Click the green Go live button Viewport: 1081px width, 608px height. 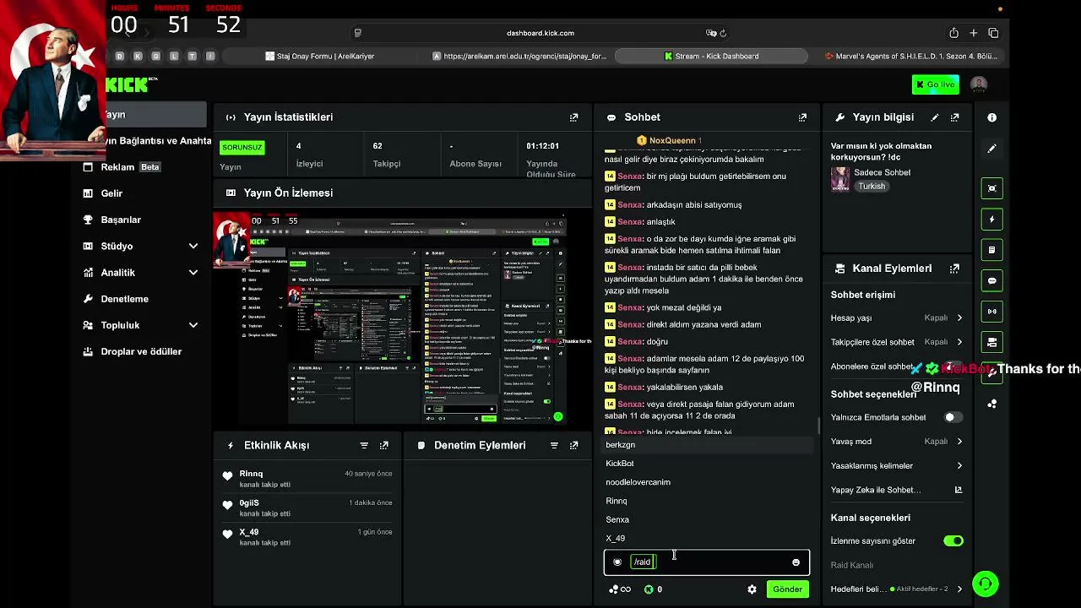click(x=935, y=84)
